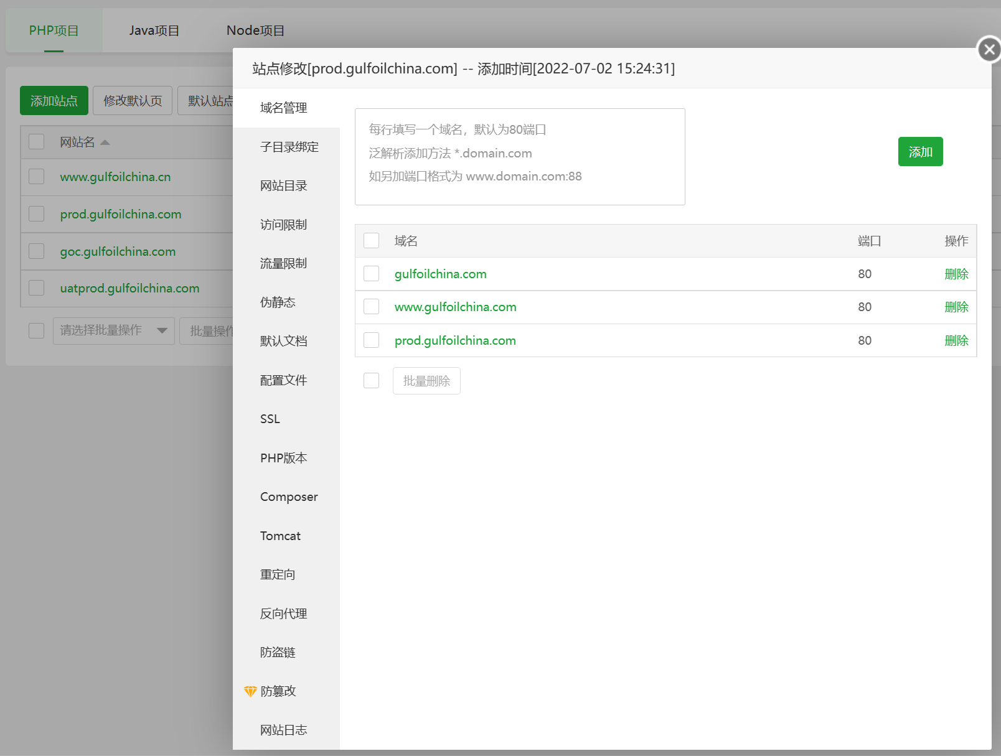This screenshot has height=756, width=1001.
Task: Open the 请选择批量操作 dropdown
Action: pos(114,330)
